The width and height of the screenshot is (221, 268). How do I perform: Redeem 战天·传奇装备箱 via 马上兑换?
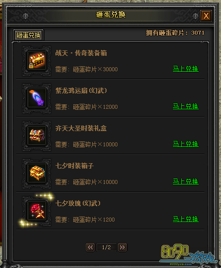click(186, 69)
